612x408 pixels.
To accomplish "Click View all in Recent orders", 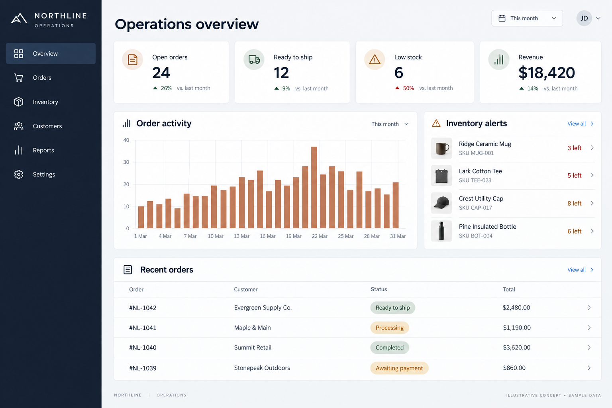I will [x=581, y=270].
